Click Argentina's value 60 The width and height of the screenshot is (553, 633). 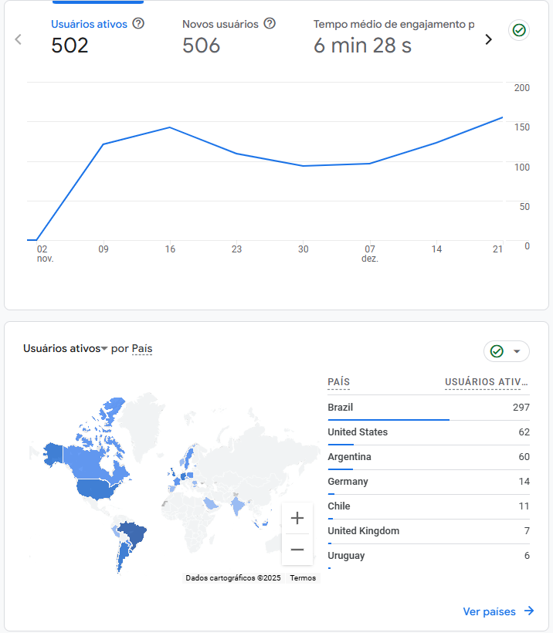point(524,456)
